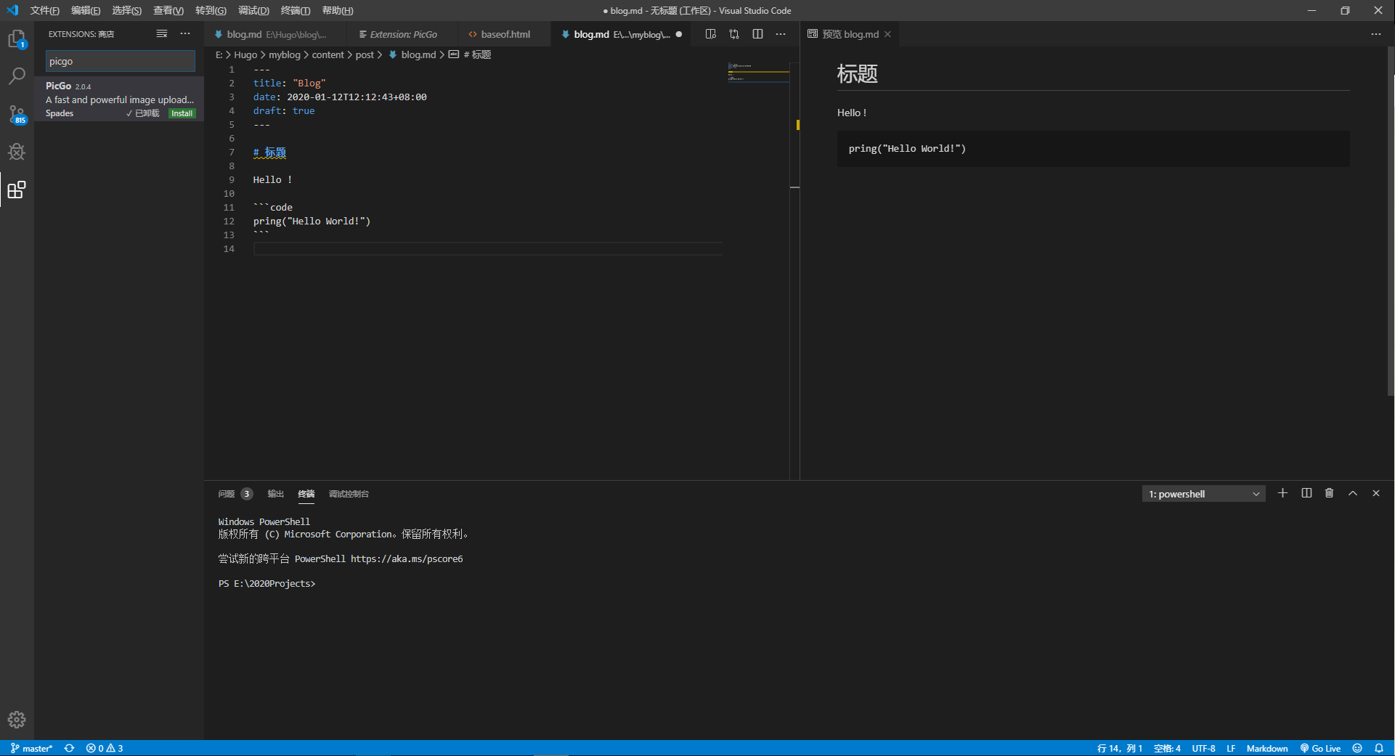
Task: Click the preview pane vertical scrollbar
Action: pyautogui.click(x=1390, y=221)
